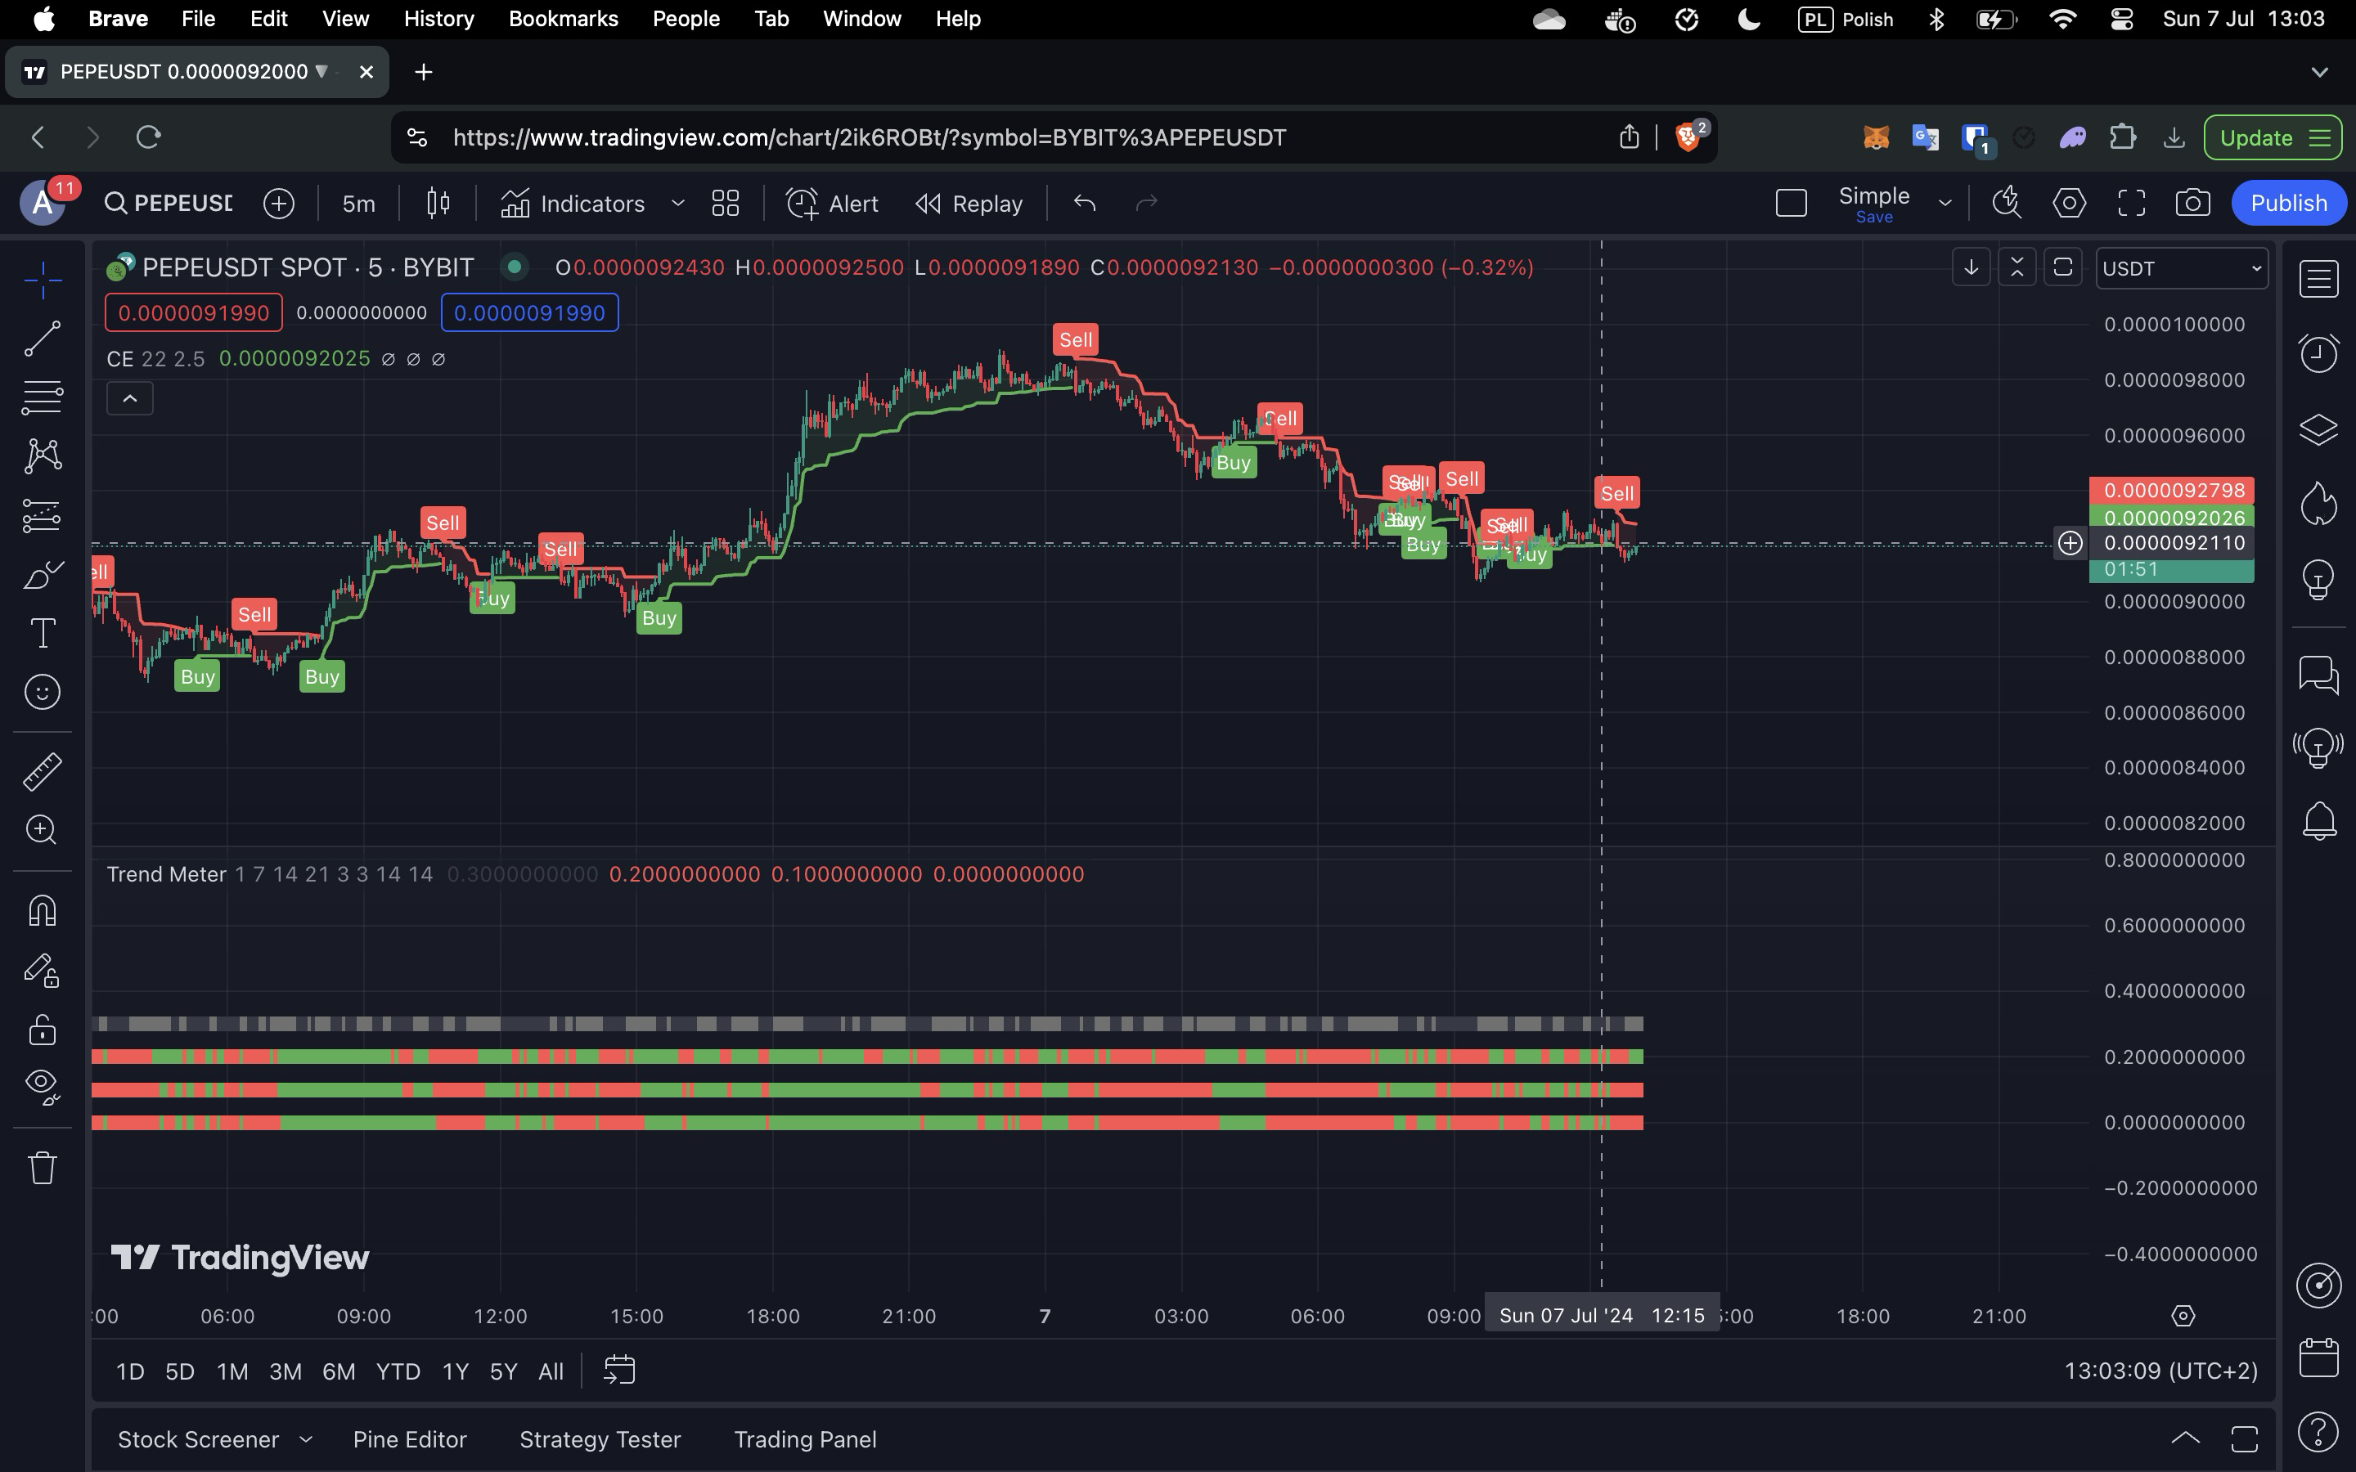Open the browser tab list chevron
This screenshot has height=1472, width=2356.
2320,72
